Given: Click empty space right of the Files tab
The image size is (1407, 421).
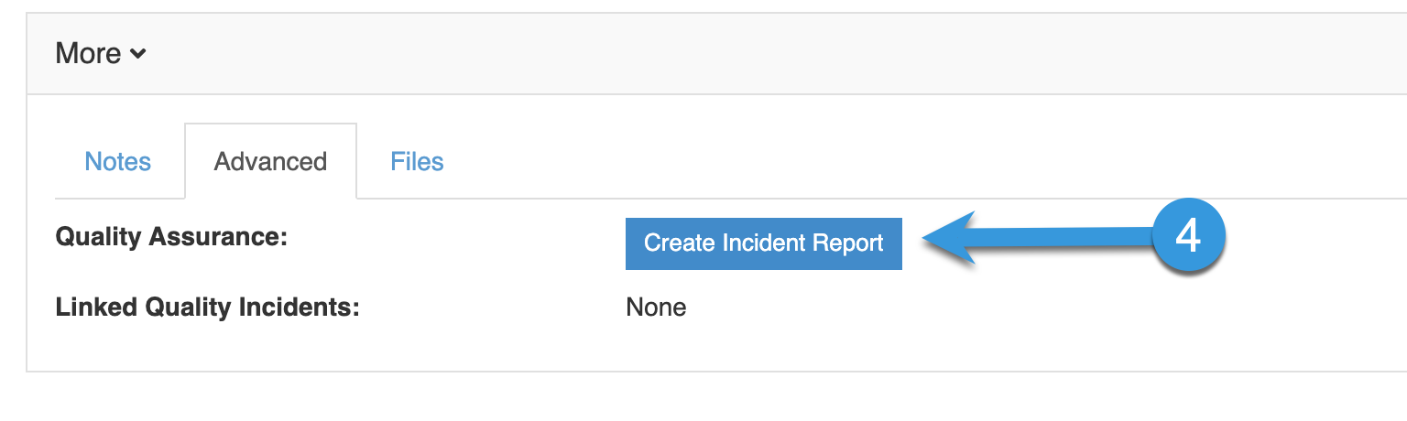Looking at the screenshot, I should pyautogui.click(x=916, y=161).
